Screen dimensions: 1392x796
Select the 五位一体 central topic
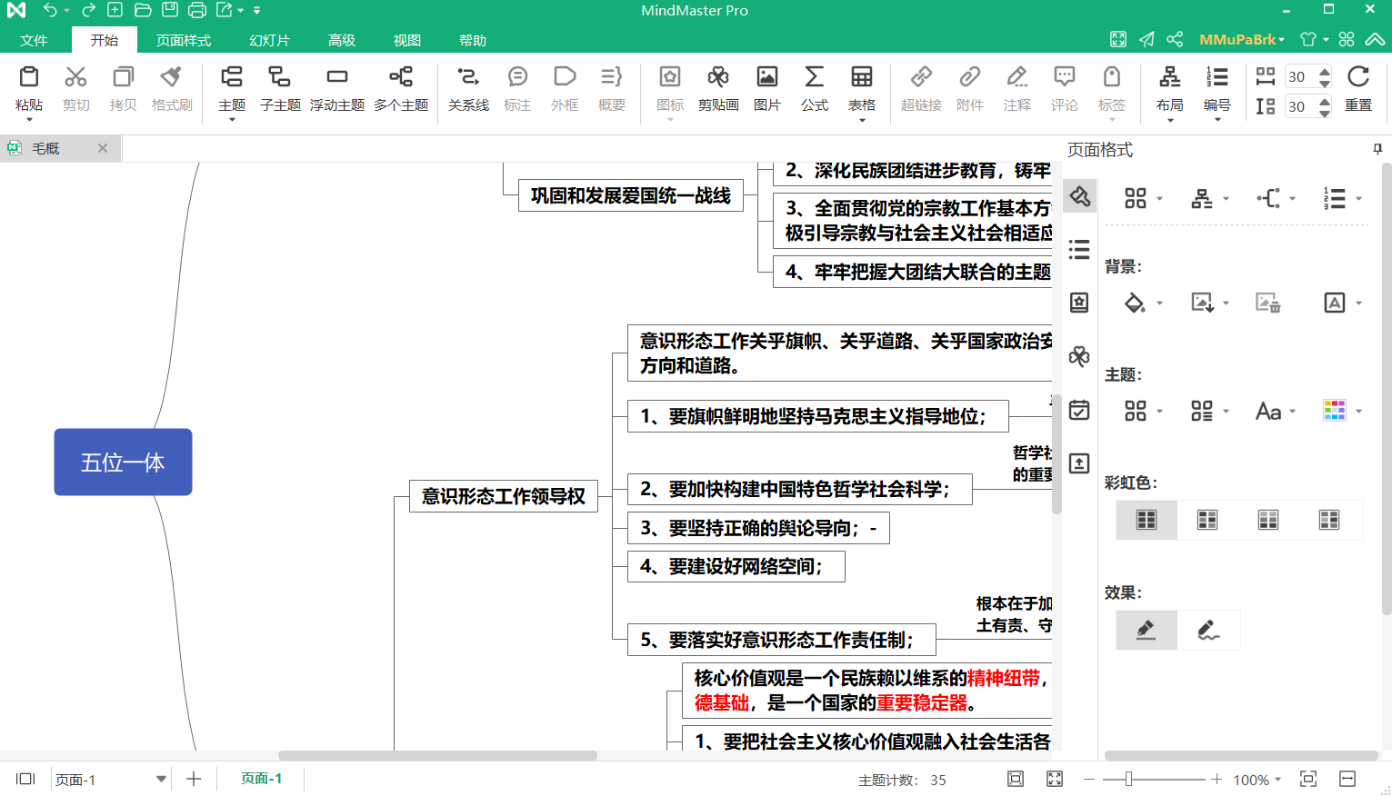[123, 462]
